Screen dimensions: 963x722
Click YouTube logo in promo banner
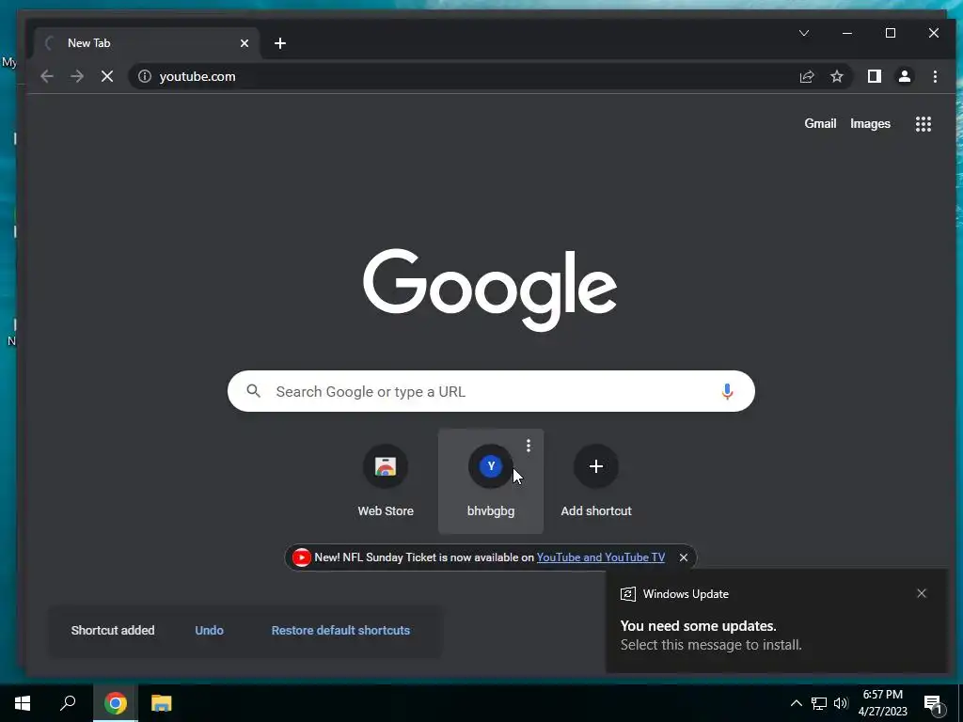(x=301, y=557)
